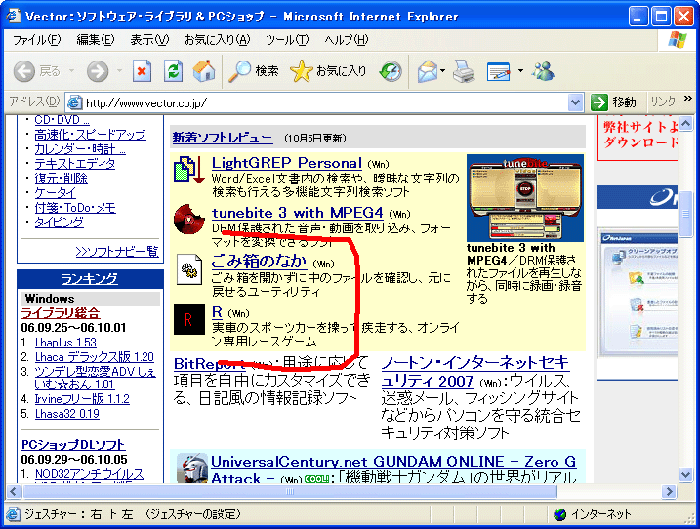Open ファイル(F) menu

[x=36, y=40]
